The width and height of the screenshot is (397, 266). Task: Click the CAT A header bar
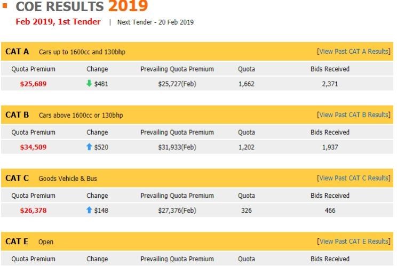coord(197,52)
